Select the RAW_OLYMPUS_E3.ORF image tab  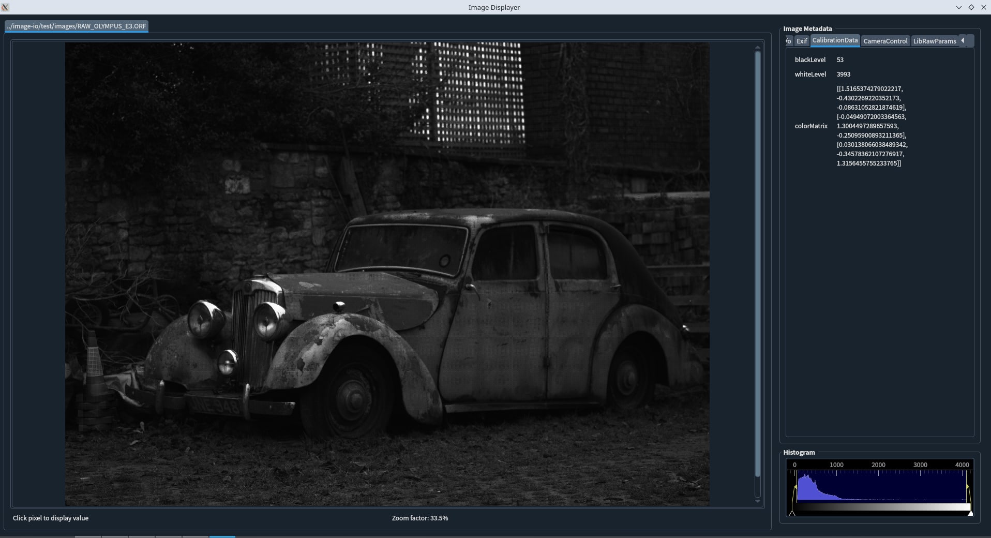77,26
